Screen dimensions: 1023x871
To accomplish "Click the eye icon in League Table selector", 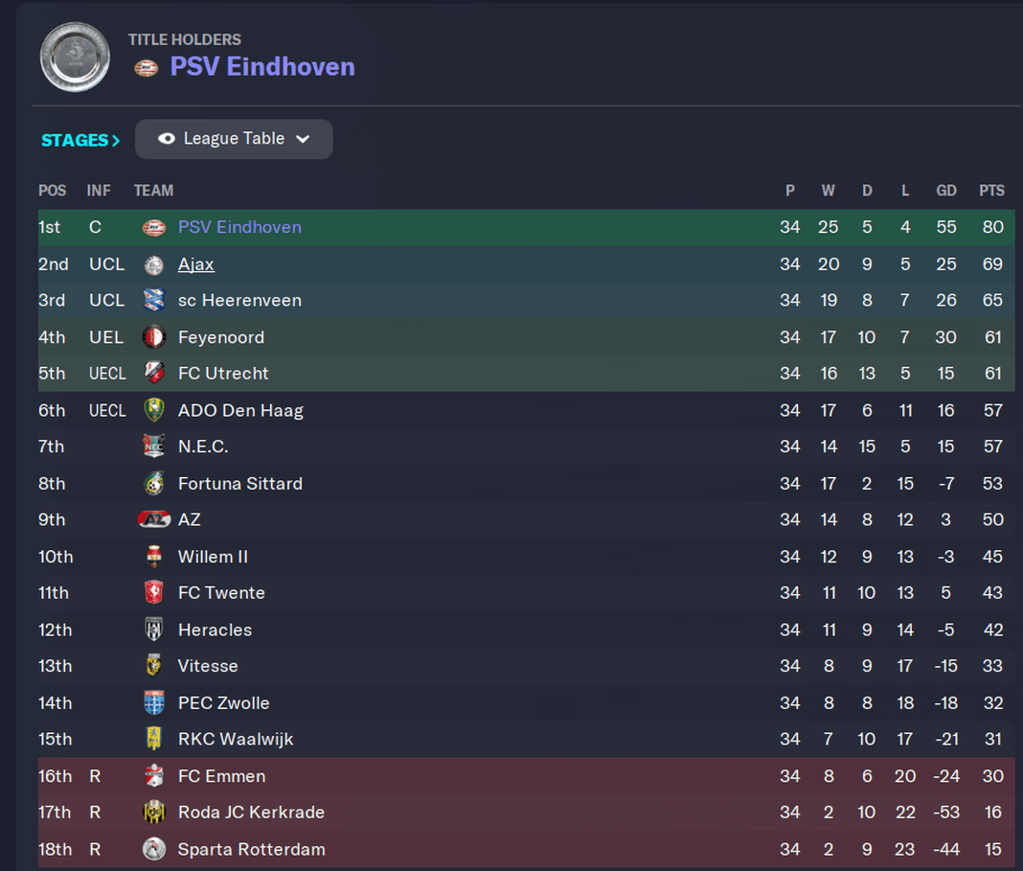I will [167, 138].
